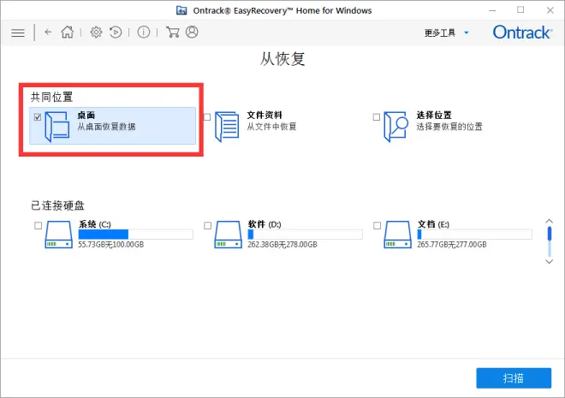
Task: Check the 系统 (C:) drive checkbox
Action: (38, 225)
